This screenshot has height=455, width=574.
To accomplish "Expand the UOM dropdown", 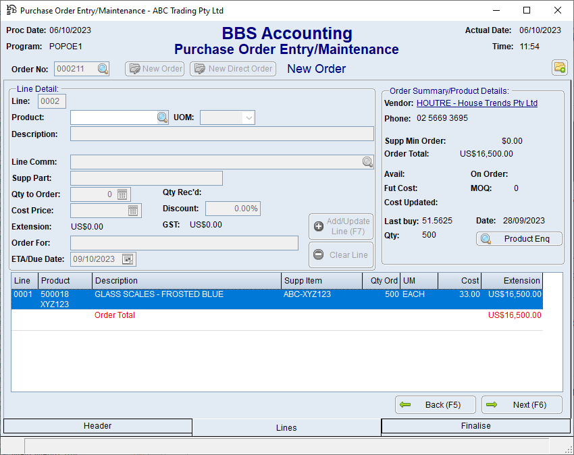I will click(x=249, y=118).
